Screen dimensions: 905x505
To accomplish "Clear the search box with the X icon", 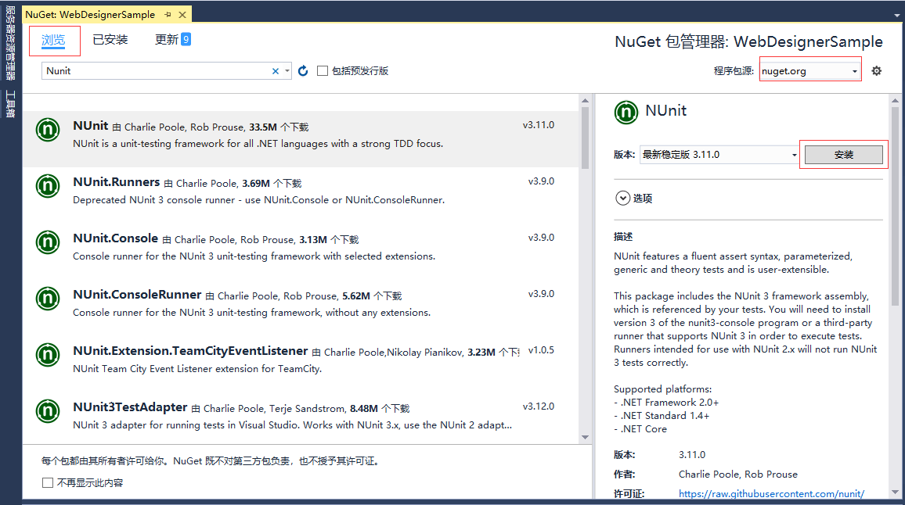I will 276,70.
